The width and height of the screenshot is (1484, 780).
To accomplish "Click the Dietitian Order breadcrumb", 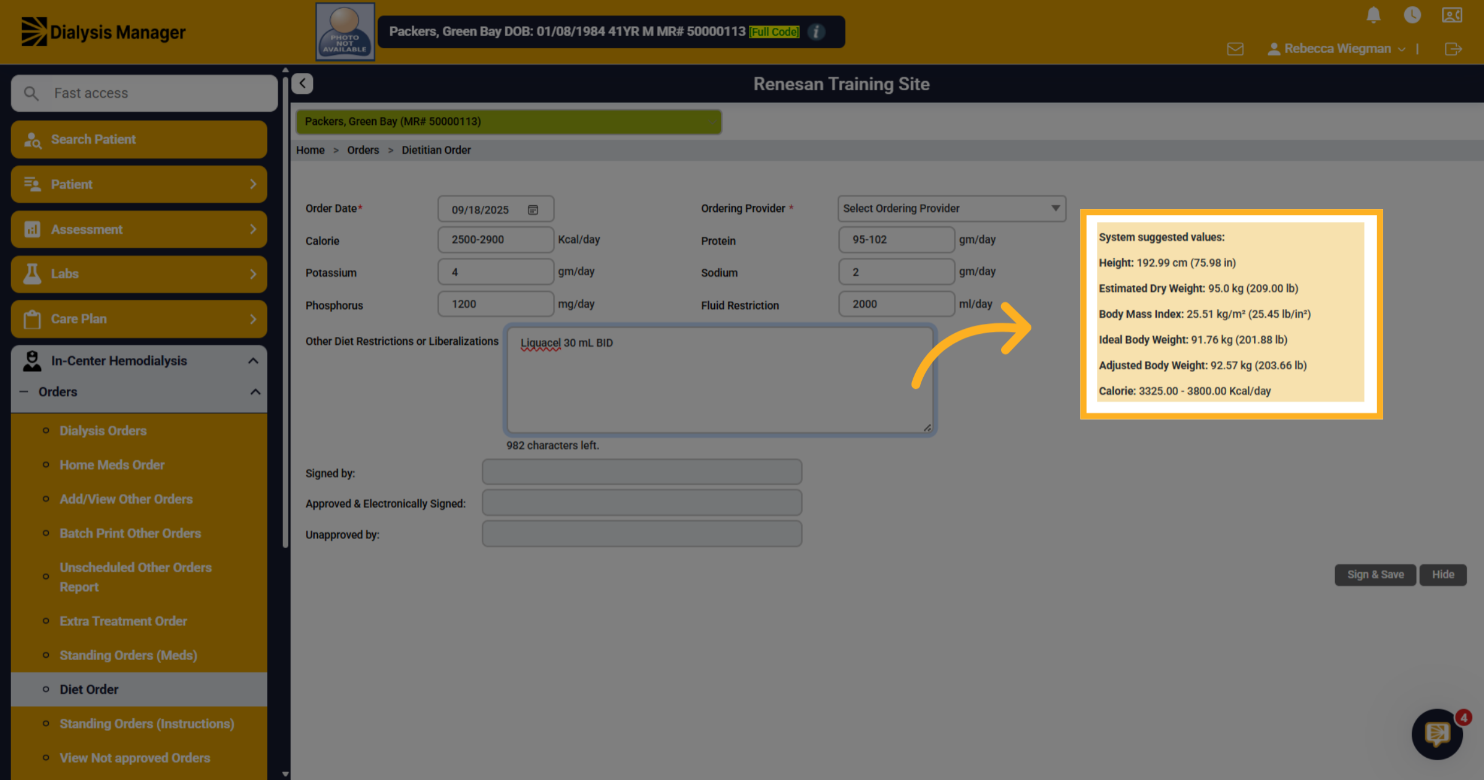I will [437, 150].
